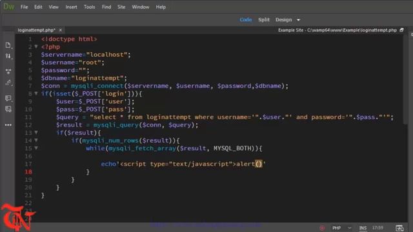Screen dimensions: 413x232
Task: Click the '<!doctype html>' code line
Action: (69, 39)
